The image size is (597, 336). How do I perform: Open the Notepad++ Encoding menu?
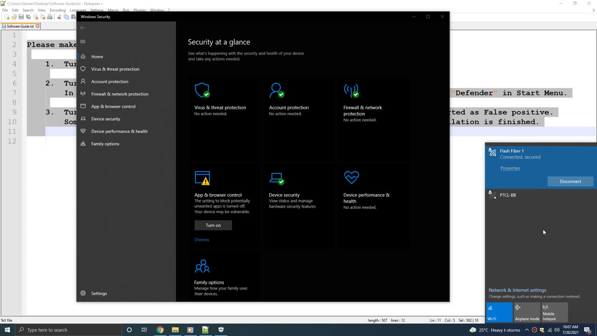click(58, 10)
